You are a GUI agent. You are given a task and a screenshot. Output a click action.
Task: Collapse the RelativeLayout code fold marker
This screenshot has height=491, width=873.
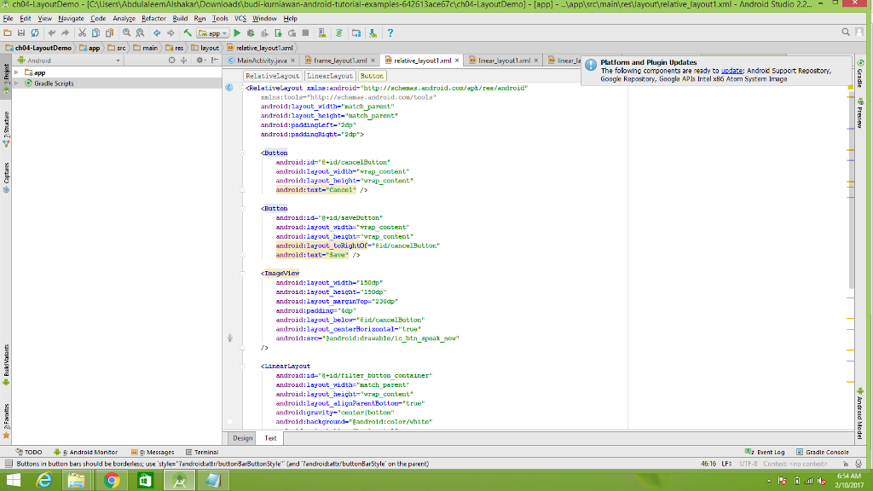point(243,88)
